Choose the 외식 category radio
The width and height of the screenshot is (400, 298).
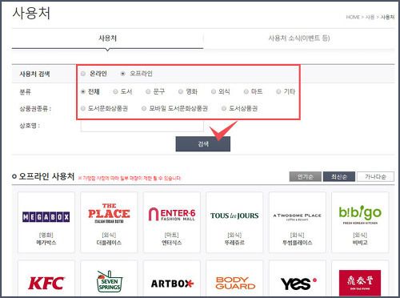pos(213,91)
